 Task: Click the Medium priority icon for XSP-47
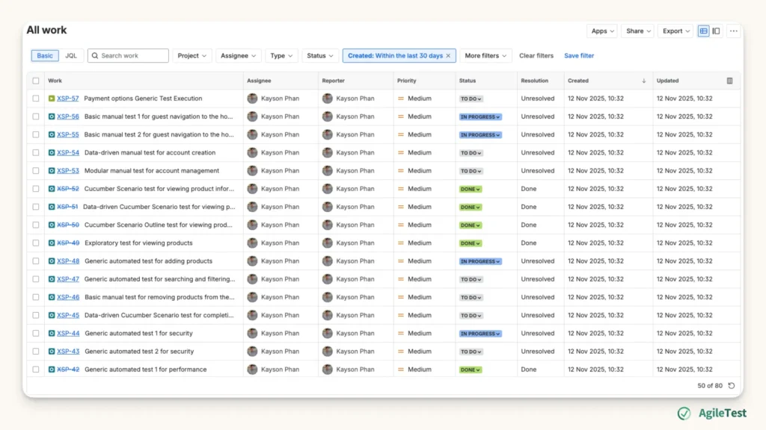tap(401, 279)
